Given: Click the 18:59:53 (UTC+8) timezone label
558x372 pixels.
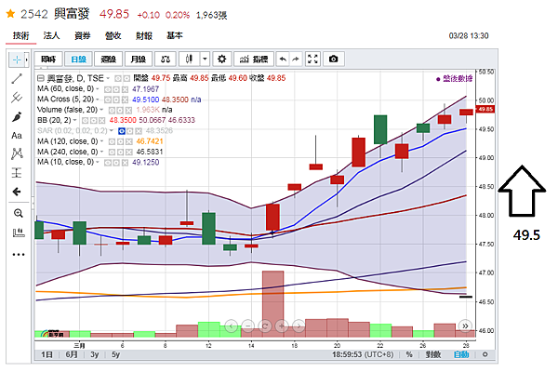Looking at the screenshot, I should (x=363, y=354).
